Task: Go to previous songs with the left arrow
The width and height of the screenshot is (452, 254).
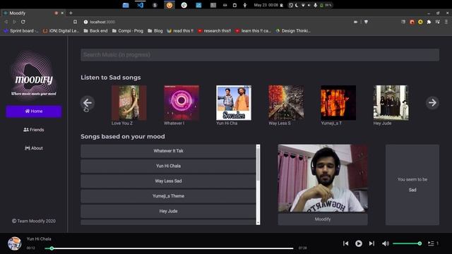Action: [x=88, y=102]
